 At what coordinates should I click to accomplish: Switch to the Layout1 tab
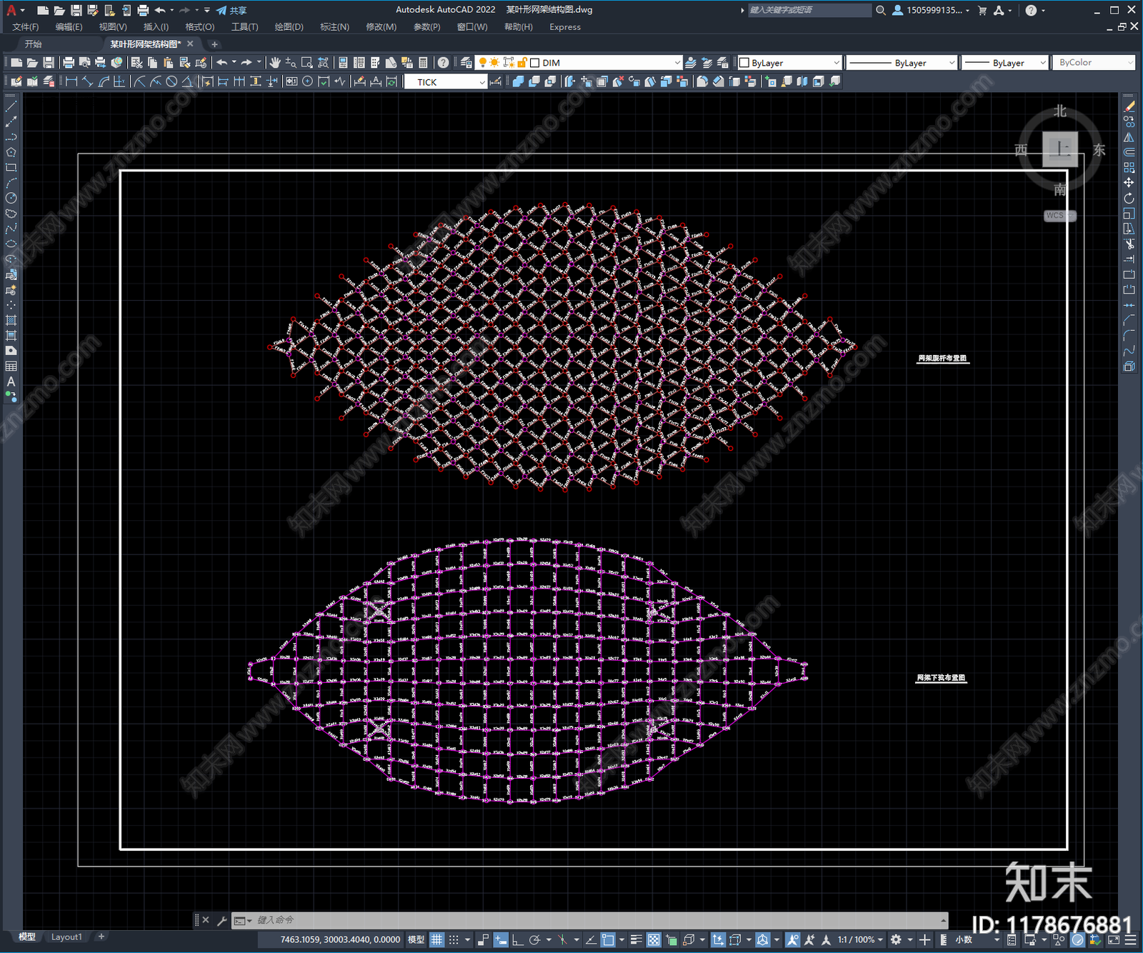66,937
